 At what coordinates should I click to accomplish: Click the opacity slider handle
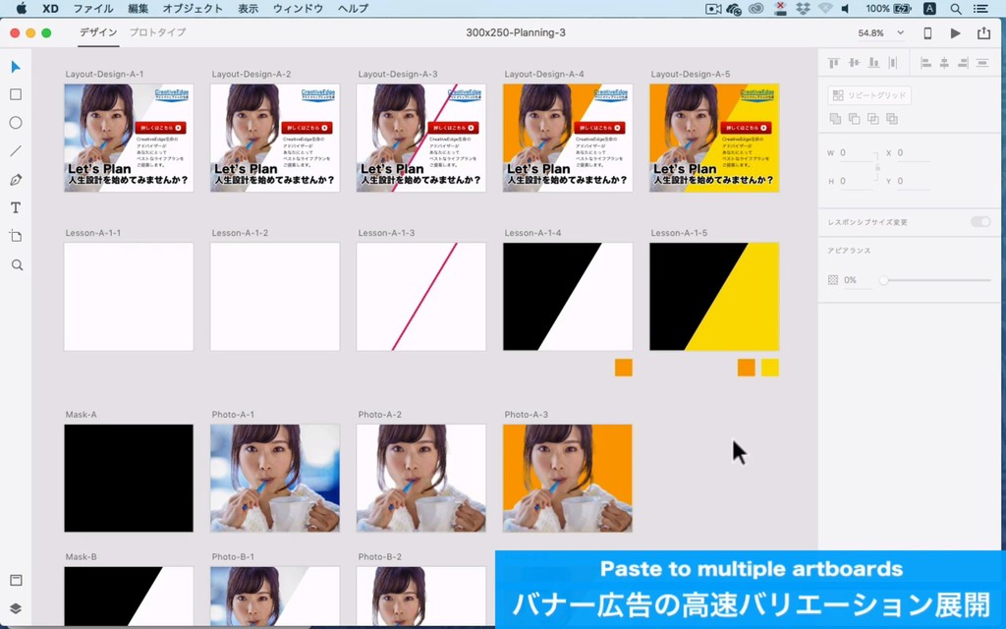(883, 280)
